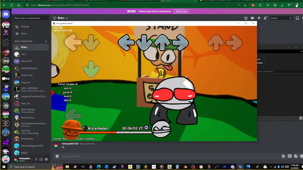The width and height of the screenshot is (303, 170).
Task: Open browser downloads
Action: point(282,5)
